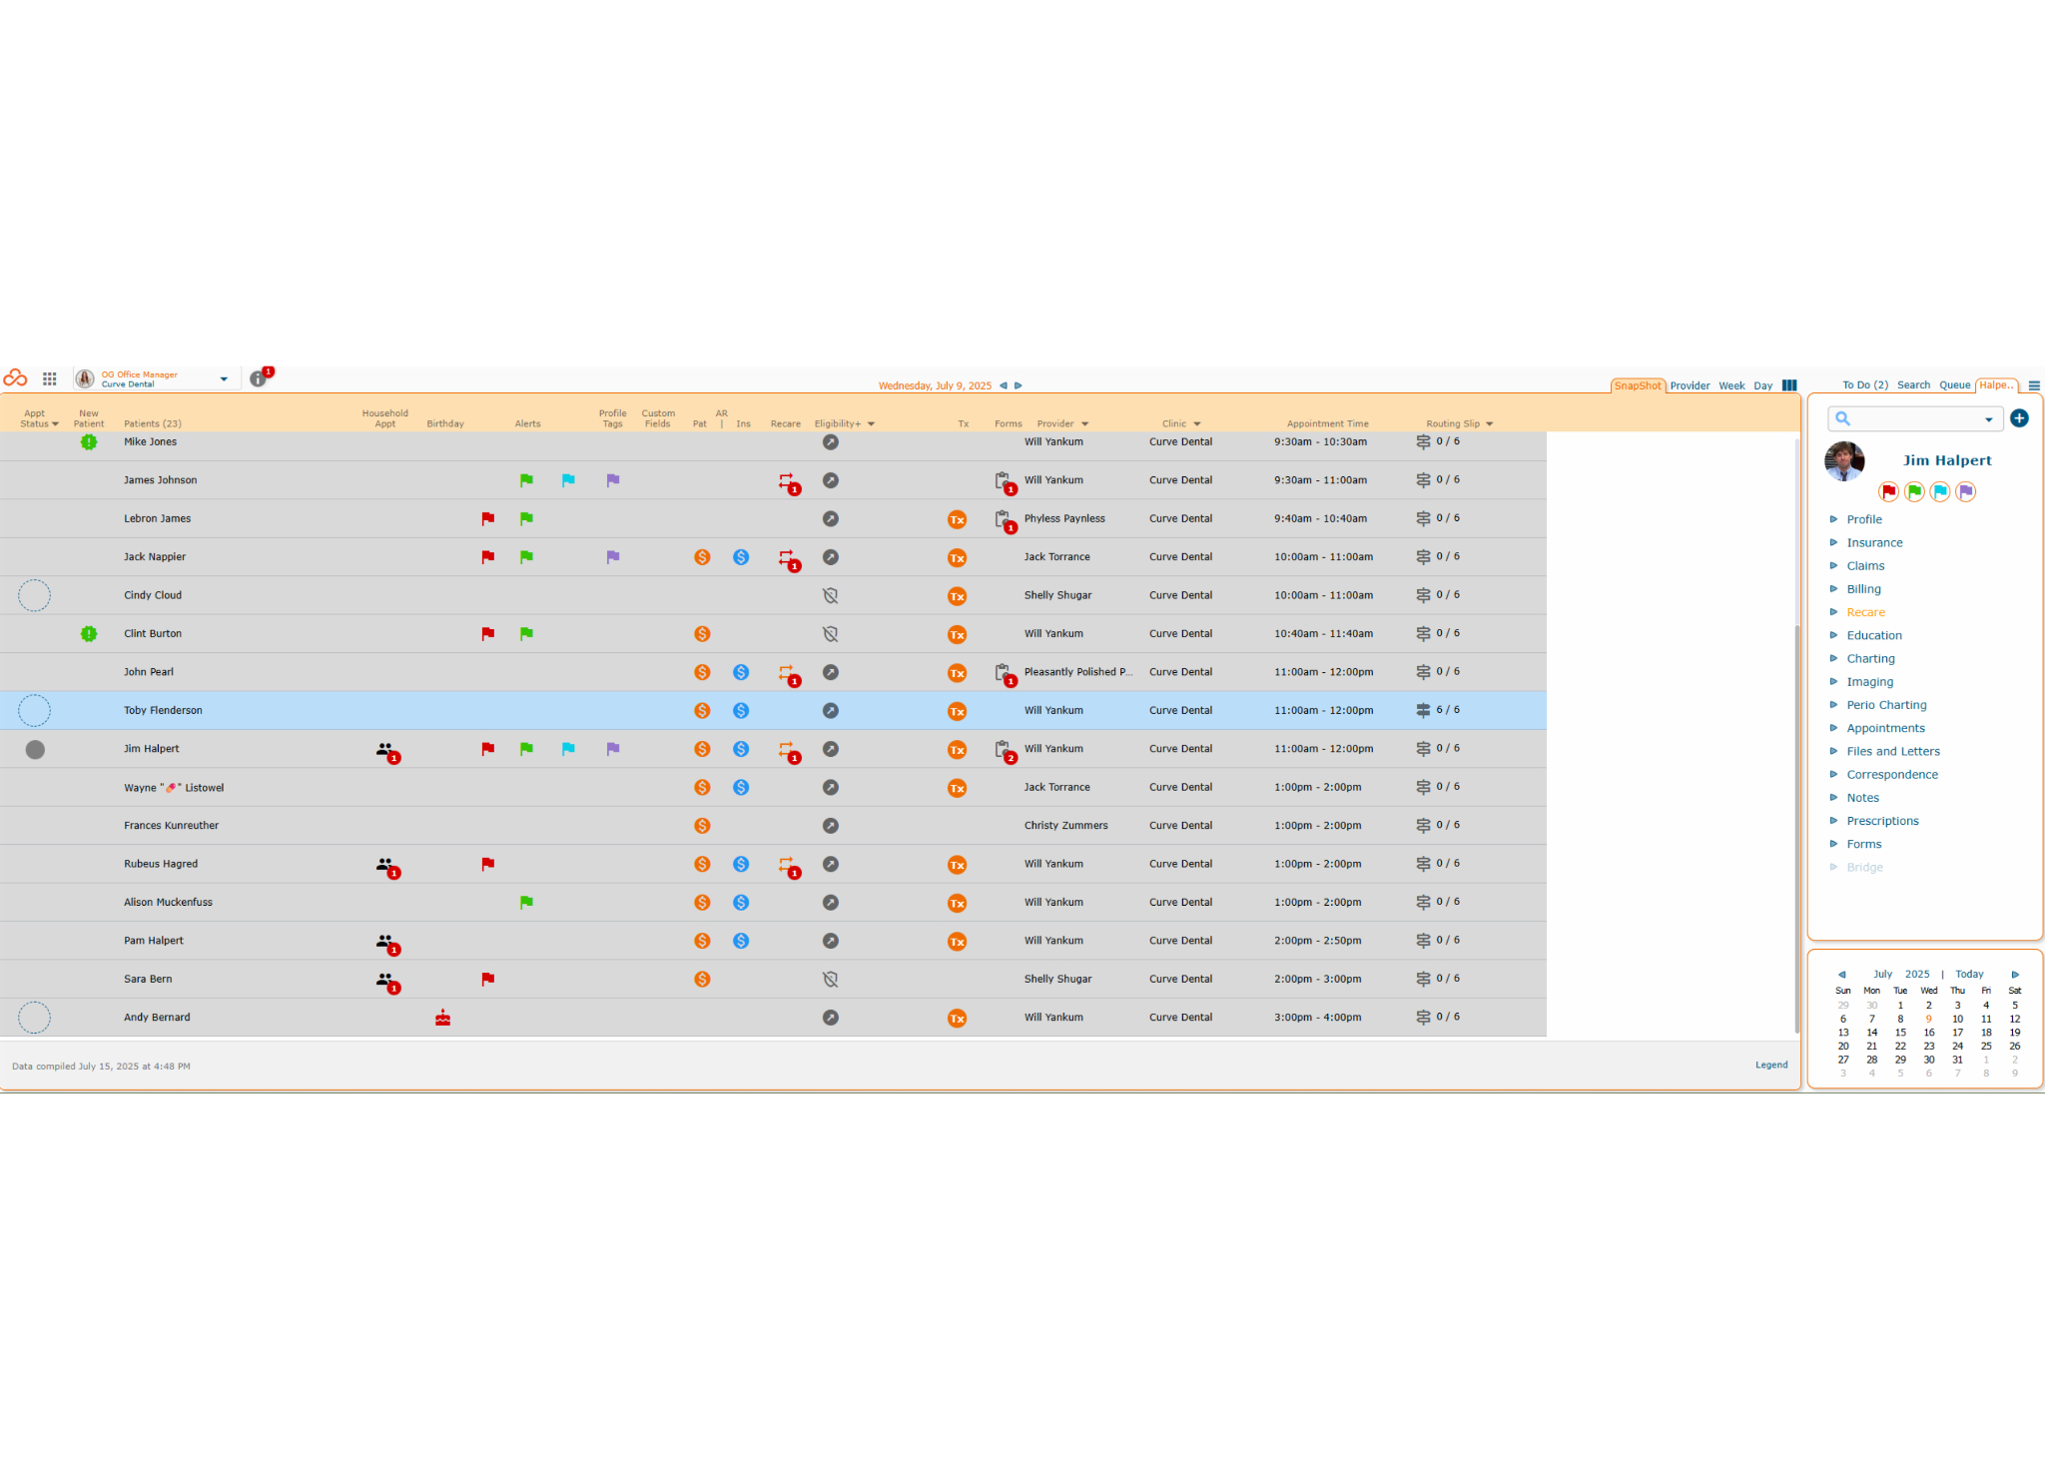
Task: Click the Curve cloud logo icon
Action: click(15, 378)
